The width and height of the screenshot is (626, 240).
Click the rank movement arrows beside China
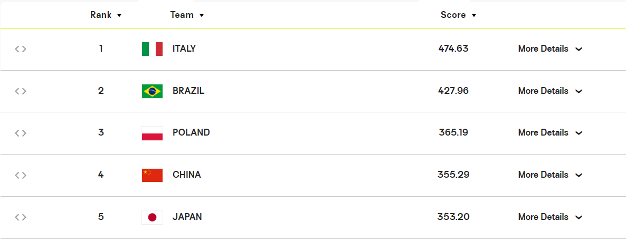(x=21, y=175)
